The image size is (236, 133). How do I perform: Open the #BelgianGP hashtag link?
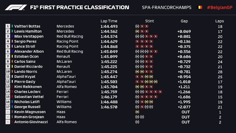(220, 7)
